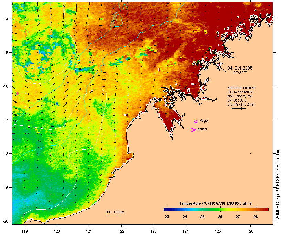Click the latitude label '-19'
282x234 pixels.
click(x=5, y=188)
